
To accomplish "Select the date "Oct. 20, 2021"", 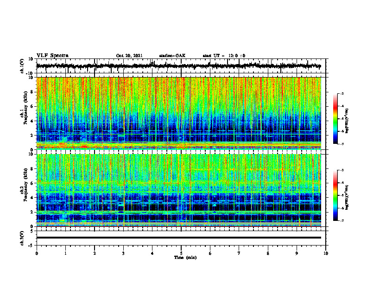I will (129, 56).
